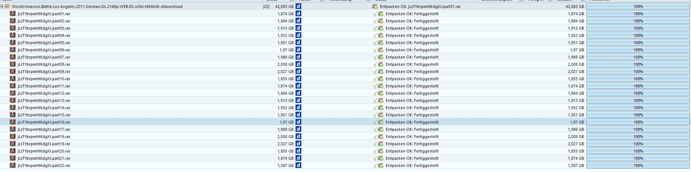
Task: Select file jLzTYbrpmhtKdgXJ.part12.rar
Action: [x=44, y=93]
